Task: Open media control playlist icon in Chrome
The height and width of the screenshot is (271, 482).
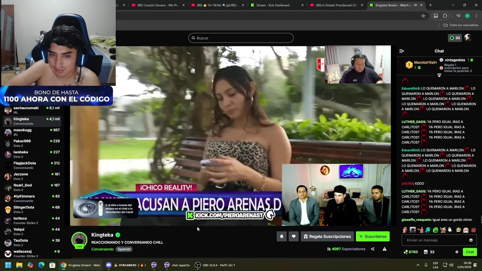Action: coord(458,16)
